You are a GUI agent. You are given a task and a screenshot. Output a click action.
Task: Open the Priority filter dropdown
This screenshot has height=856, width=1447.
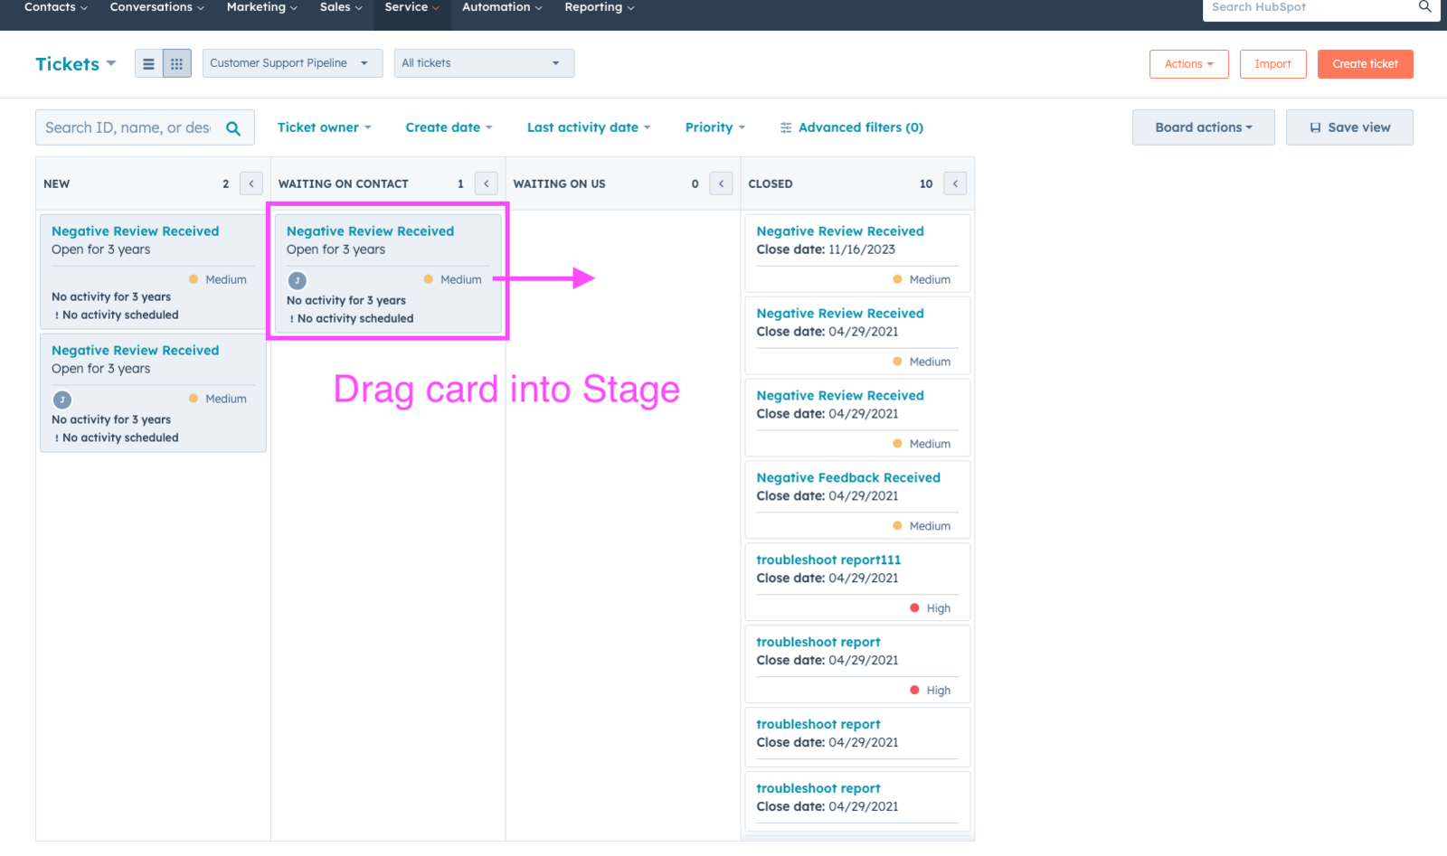714,127
